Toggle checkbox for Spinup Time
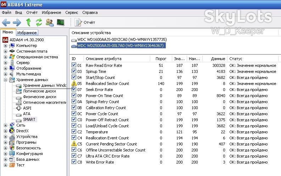Image resolution: width=281 pixels, height=176 pixels. pyautogui.click(x=74, y=71)
